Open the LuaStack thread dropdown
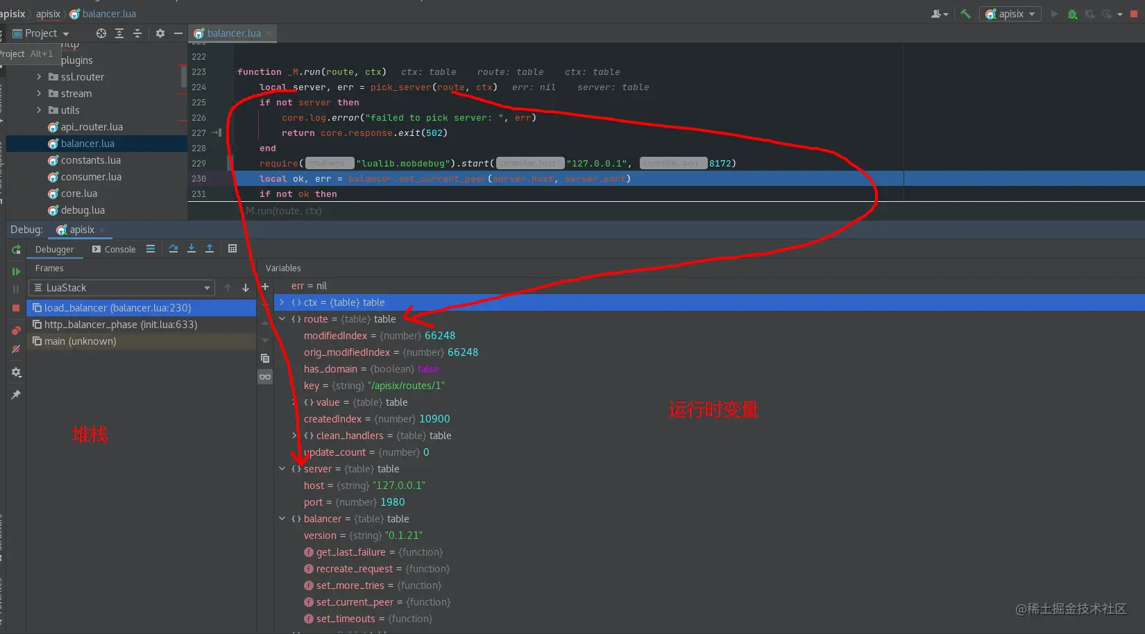1145x634 pixels. coord(121,288)
